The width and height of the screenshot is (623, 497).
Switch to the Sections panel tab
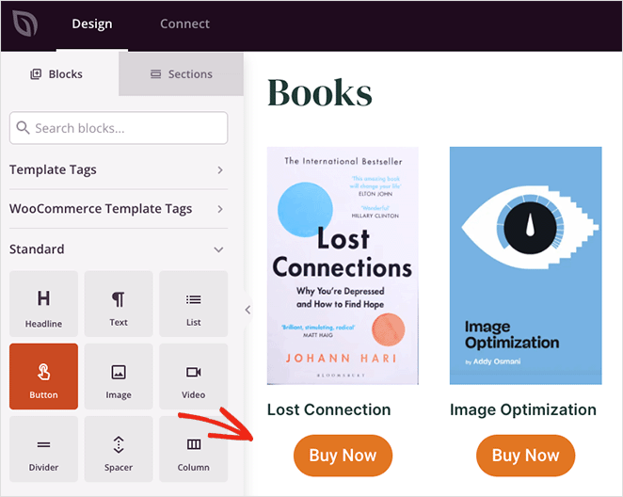tap(182, 74)
